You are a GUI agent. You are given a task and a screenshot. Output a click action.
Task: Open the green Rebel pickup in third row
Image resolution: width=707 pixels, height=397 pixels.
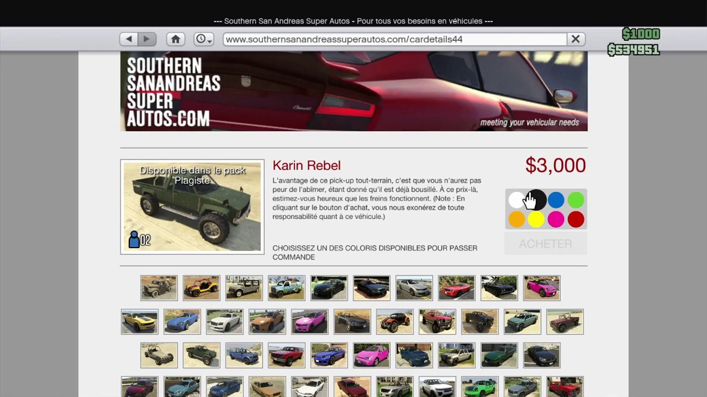click(202, 356)
